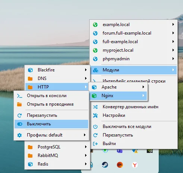Viewport: 183px width, 173px height.
Task: Expand the phpmyadmin submenu arrow
Action: [173, 59]
